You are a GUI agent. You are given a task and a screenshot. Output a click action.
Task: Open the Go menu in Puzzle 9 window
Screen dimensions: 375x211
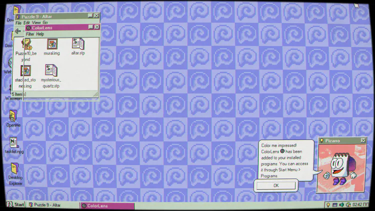[45, 22]
